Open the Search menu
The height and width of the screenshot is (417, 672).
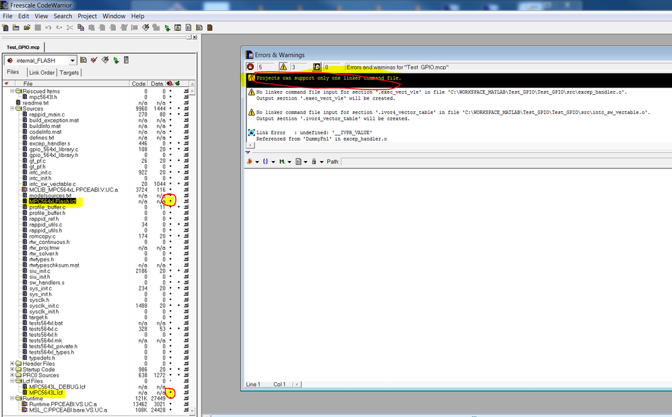pos(63,16)
